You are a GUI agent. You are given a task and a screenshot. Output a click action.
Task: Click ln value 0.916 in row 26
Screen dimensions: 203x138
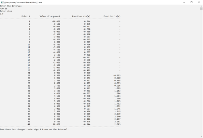click(117, 86)
